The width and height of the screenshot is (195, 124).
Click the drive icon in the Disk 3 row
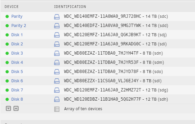pos(57,53)
